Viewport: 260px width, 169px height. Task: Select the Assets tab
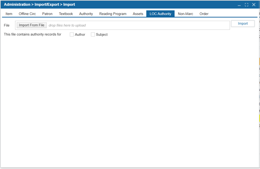pos(138,14)
